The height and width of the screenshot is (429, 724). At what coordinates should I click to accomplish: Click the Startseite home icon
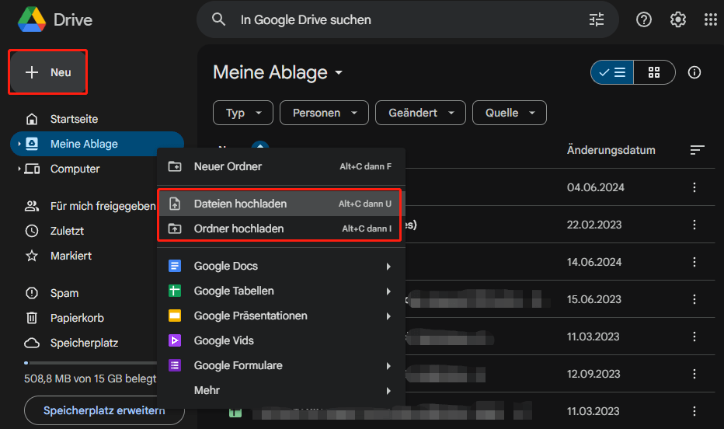click(32, 119)
